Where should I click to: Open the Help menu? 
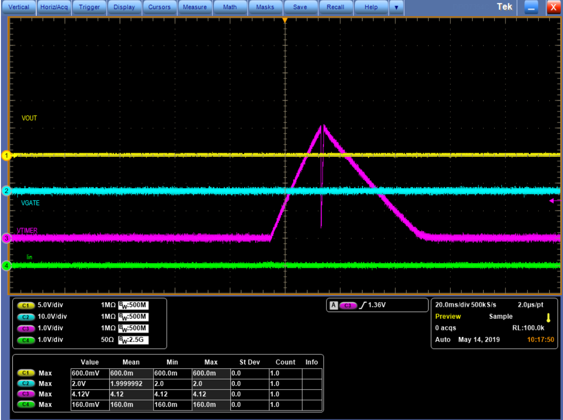371,7
